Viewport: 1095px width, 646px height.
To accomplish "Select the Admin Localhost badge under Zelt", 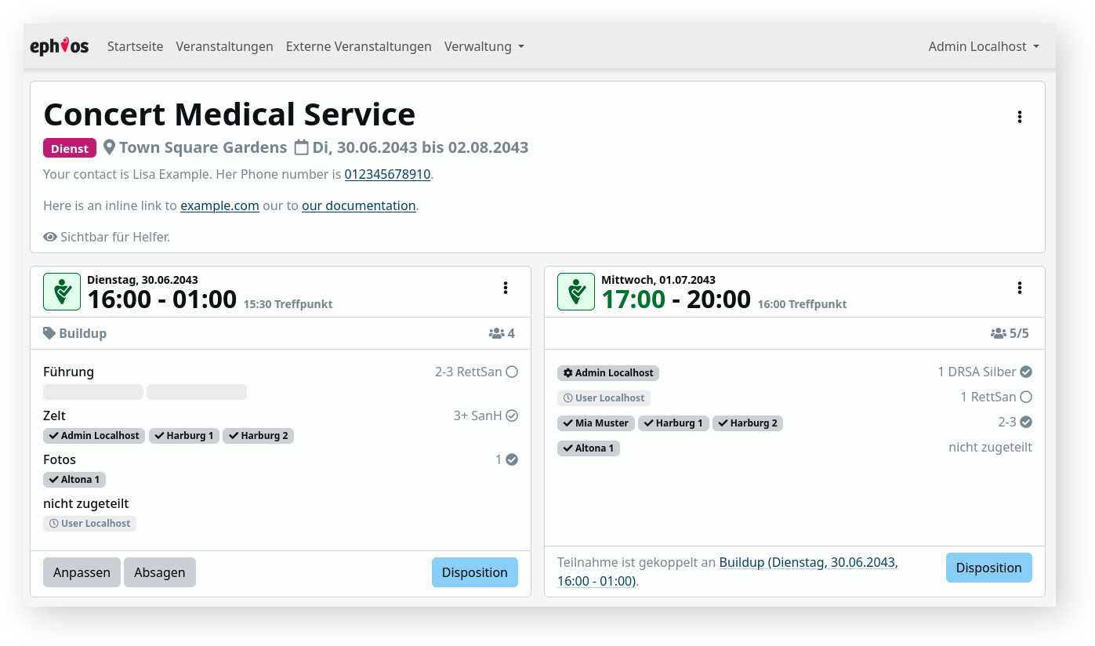I will pyautogui.click(x=94, y=436).
